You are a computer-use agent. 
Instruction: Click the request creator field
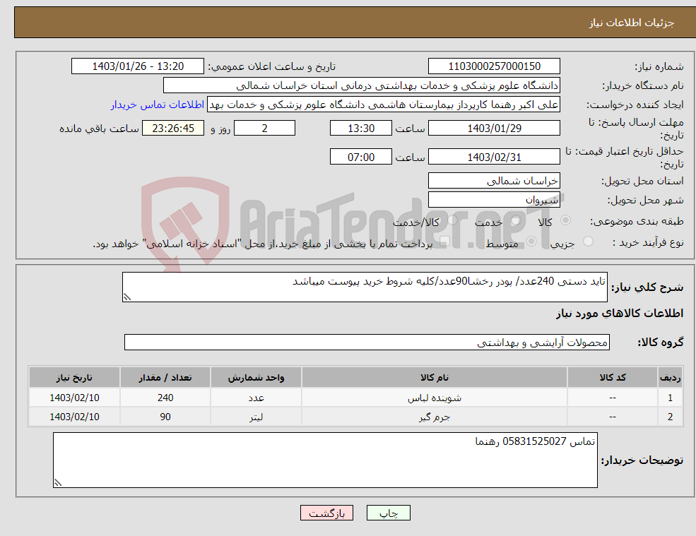point(384,105)
